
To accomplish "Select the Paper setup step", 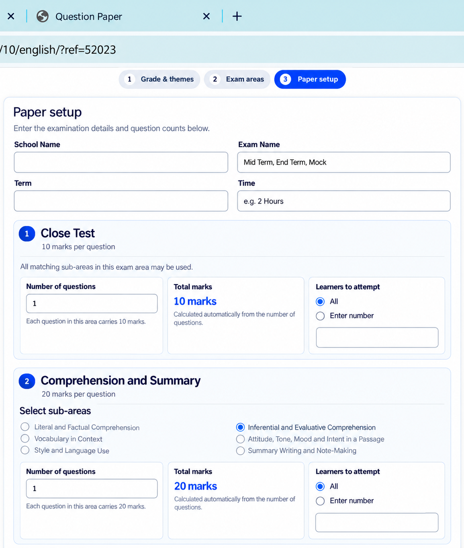I will 310,79.
